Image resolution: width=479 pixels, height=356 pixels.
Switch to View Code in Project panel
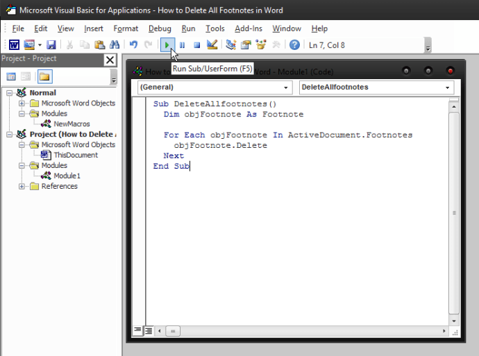11,76
